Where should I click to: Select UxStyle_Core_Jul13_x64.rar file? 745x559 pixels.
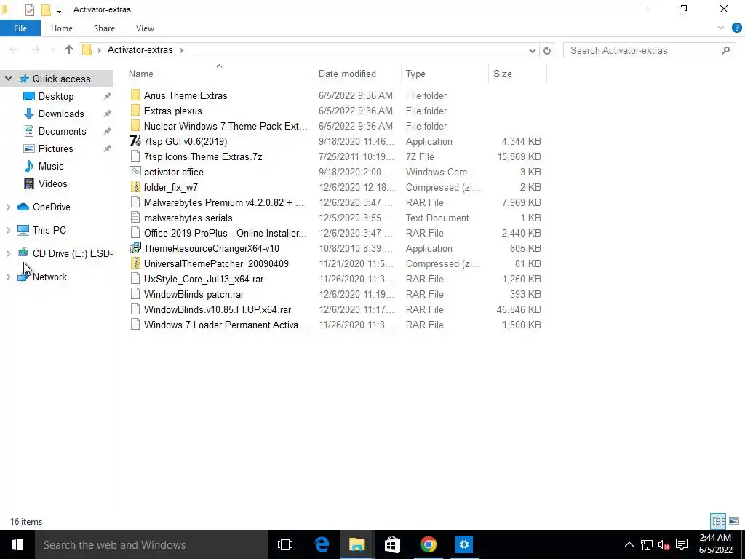[204, 279]
